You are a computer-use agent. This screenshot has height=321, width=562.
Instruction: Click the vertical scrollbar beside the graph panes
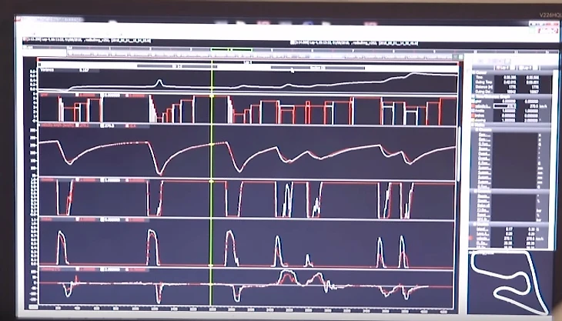point(459,154)
